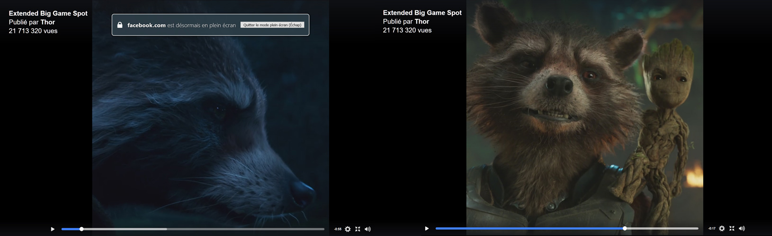Click the lock icon beside facebook.com
This screenshot has width=772, height=236.
click(120, 25)
